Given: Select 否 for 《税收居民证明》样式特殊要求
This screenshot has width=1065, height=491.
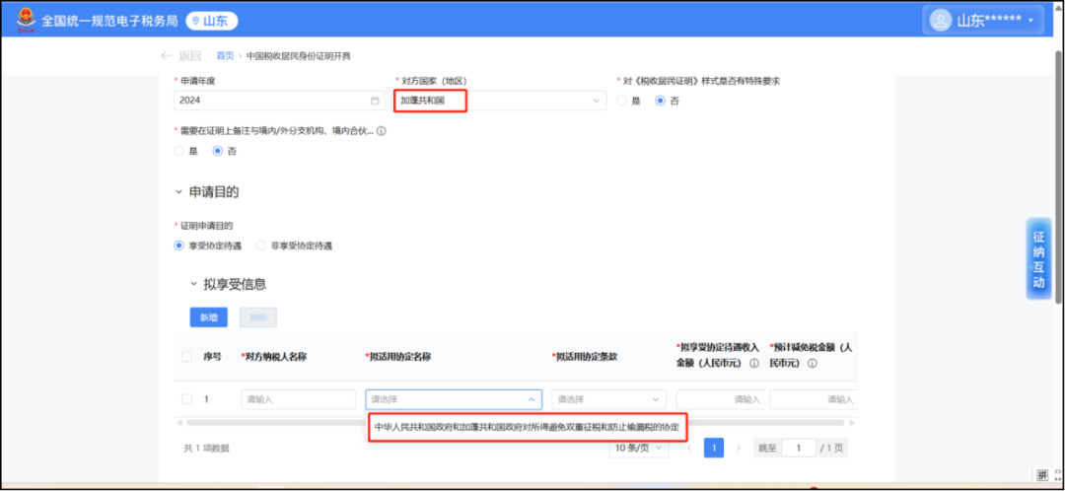Looking at the screenshot, I should (x=660, y=101).
